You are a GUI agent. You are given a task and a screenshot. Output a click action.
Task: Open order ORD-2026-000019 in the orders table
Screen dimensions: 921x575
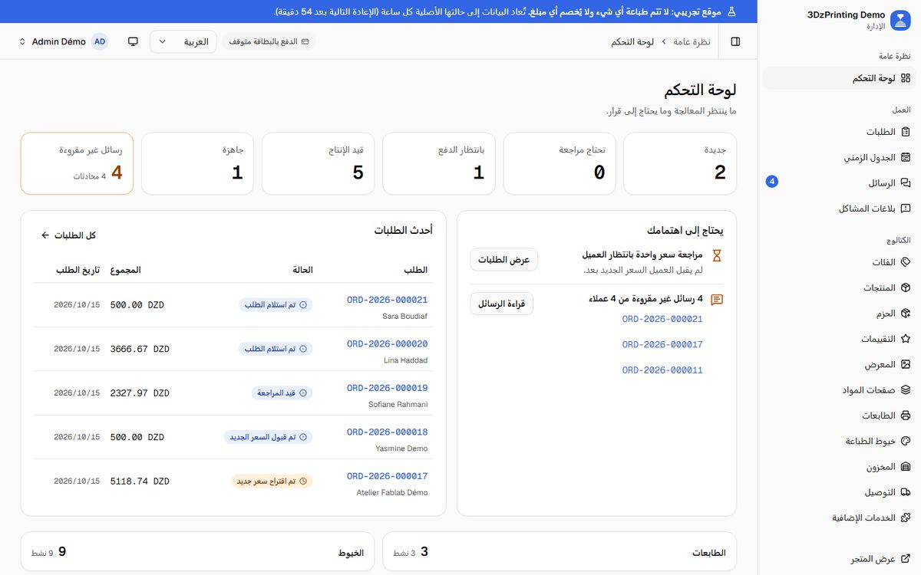pyautogui.click(x=387, y=388)
